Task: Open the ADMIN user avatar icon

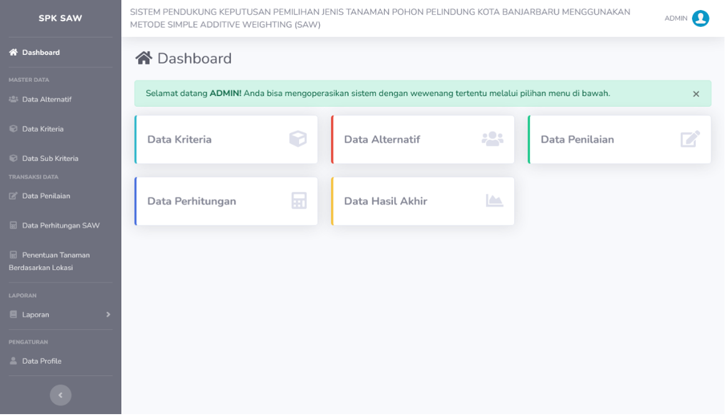Action: [x=701, y=19]
